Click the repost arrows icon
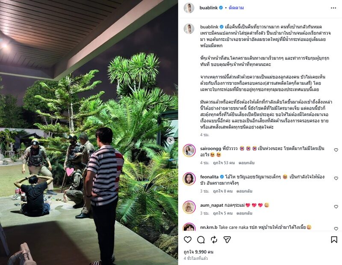Screen dimensions: 342x265 pyautogui.click(x=214, y=240)
